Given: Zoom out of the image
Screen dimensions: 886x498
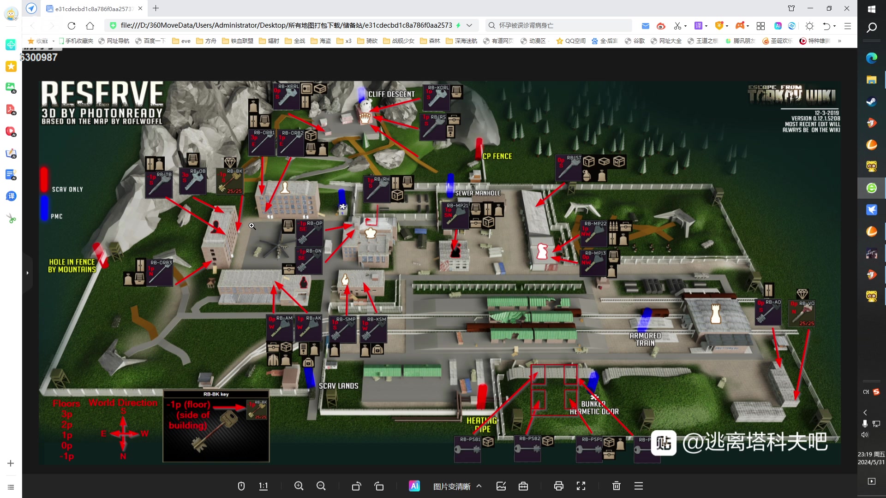Looking at the screenshot, I should tap(321, 486).
